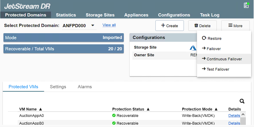Open Details link for AuctionAppA0
The height and width of the screenshot is (127, 254).
[234, 116]
